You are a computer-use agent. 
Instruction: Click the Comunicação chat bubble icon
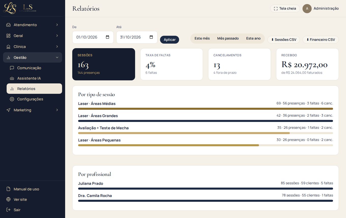[12, 68]
